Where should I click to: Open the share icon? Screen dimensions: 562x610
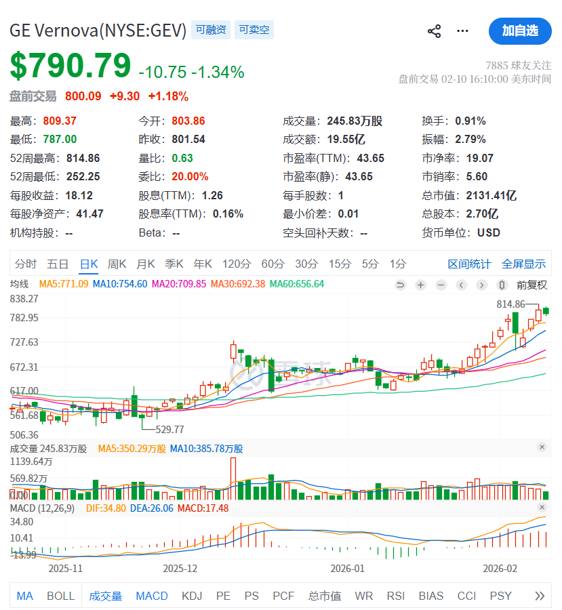point(434,31)
